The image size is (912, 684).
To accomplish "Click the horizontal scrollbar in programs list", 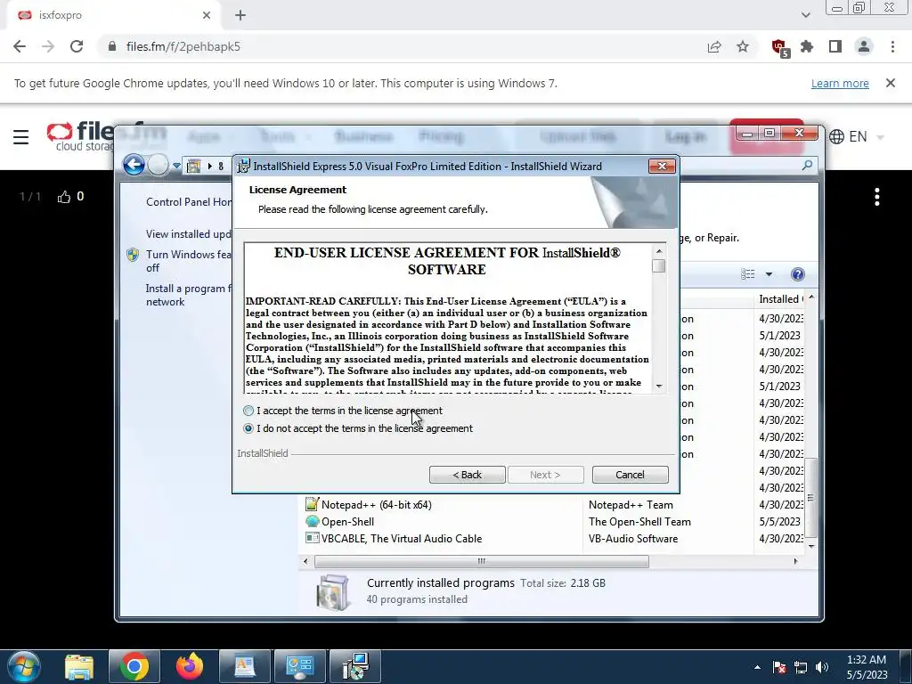I will (482, 561).
